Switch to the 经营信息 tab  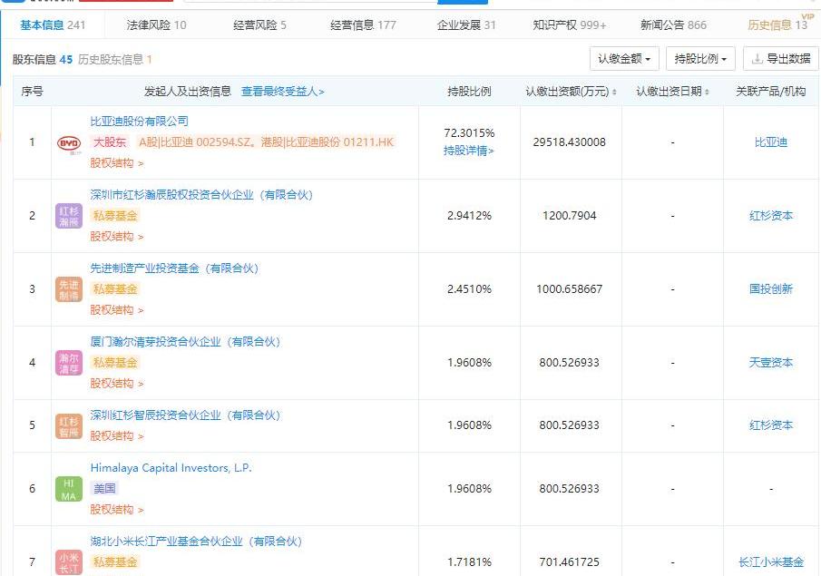(363, 24)
